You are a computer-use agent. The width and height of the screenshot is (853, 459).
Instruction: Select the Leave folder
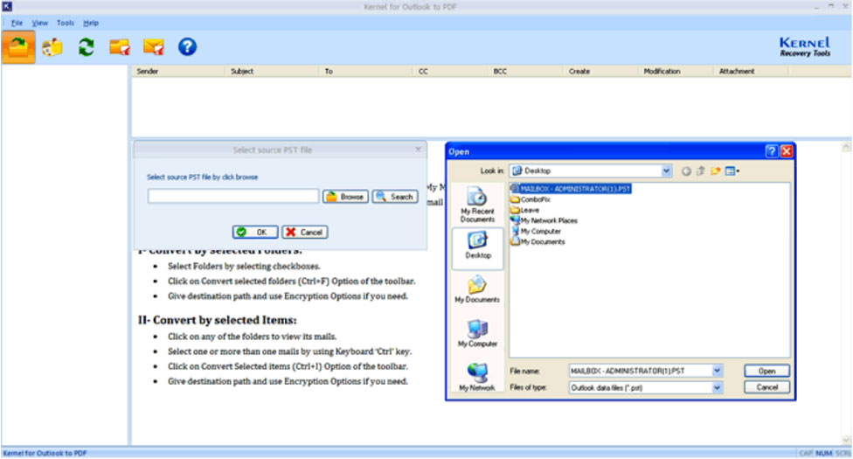pos(525,210)
